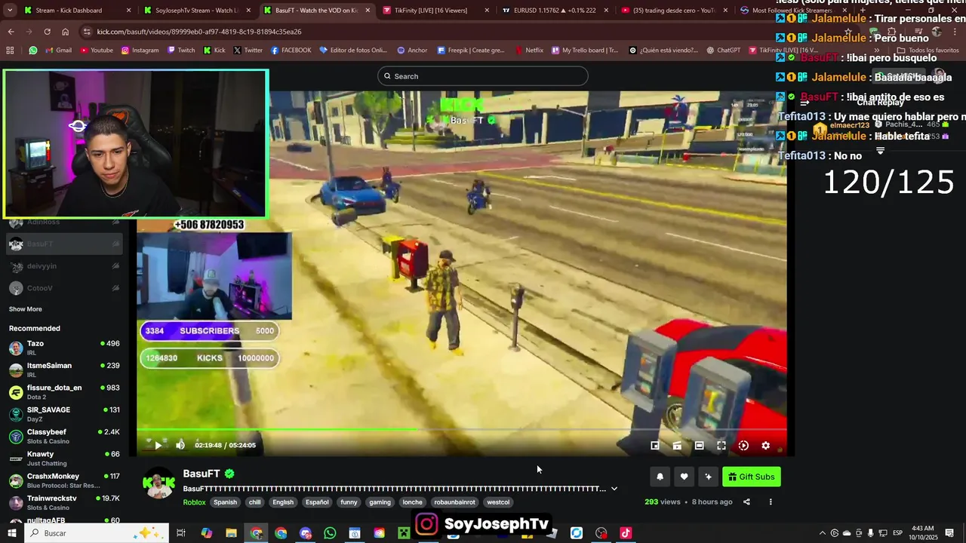Select the Spanish tag
This screenshot has width=966, height=543.
pyautogui.click(x=225, y=502)
